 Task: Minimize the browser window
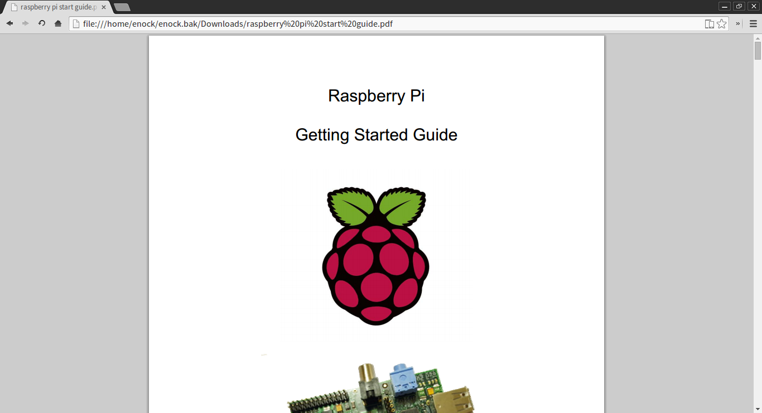coord(725,6)
